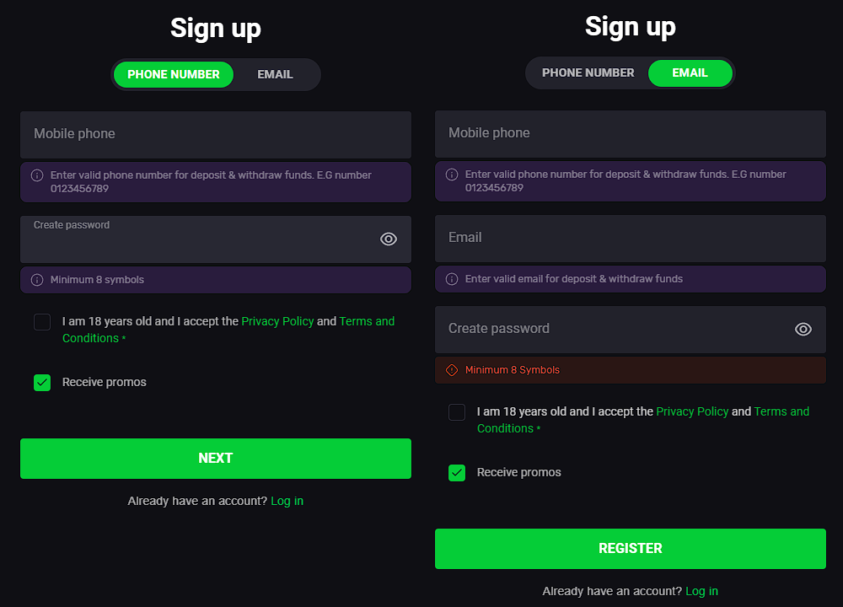
Task: Check the 18 years old confirmation in left form
Action: coord(42,321)
